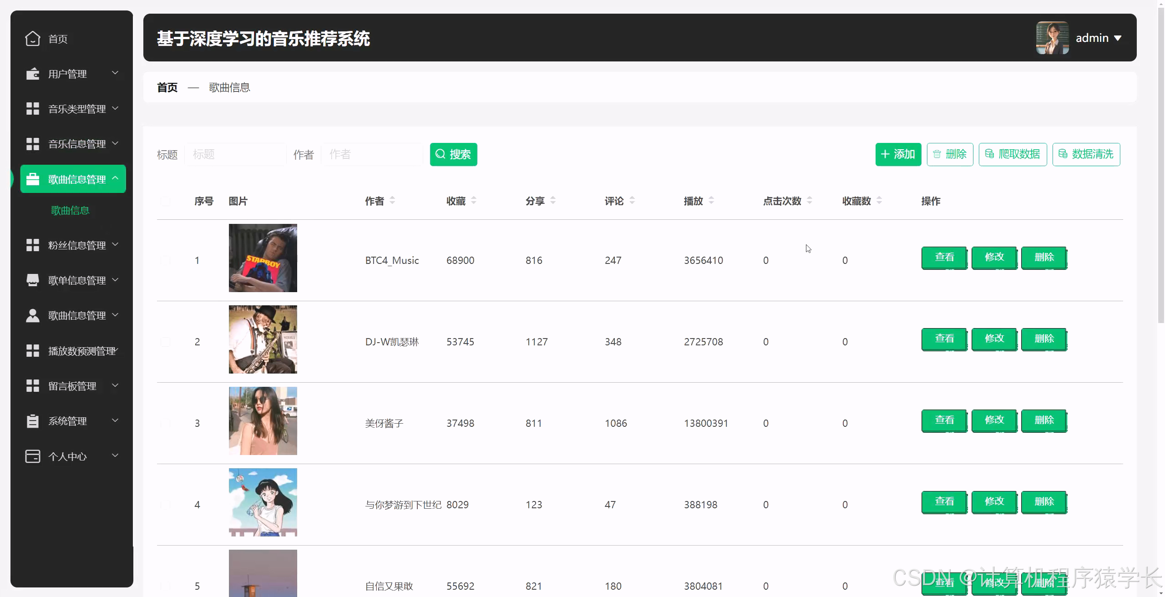Click the green 搜索 button
1165x597 pixels.
[453, 154]
